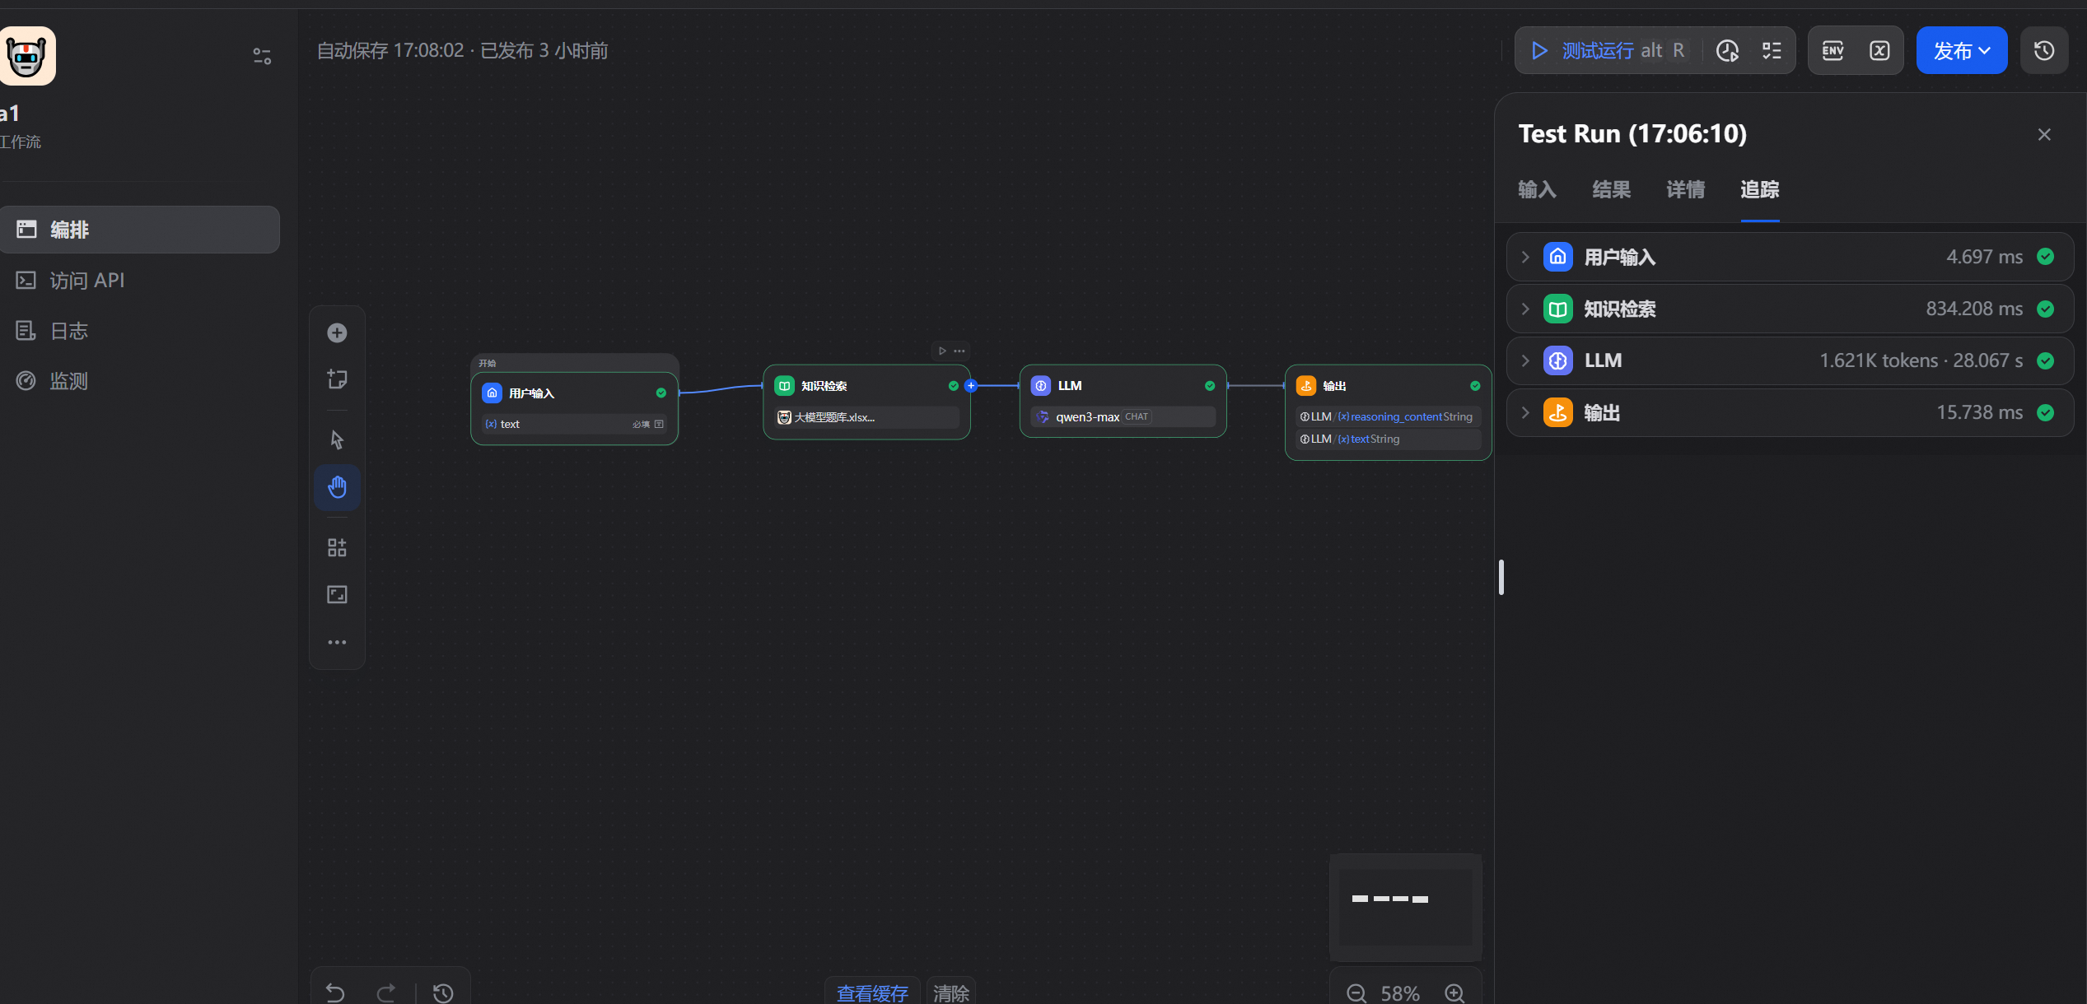Expand the LLM trace row
Image resolution: width=2087 pixels, height=1004 pixels.
coord(1525,361)
